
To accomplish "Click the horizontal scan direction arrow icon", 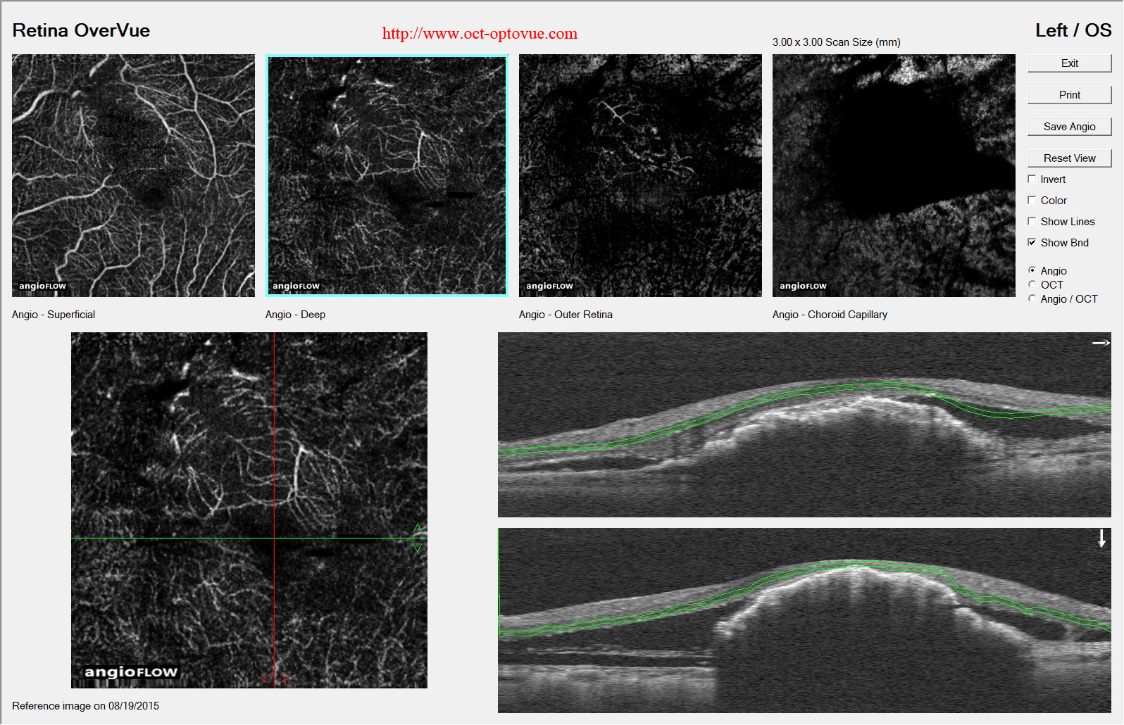I will point(1101,343).
